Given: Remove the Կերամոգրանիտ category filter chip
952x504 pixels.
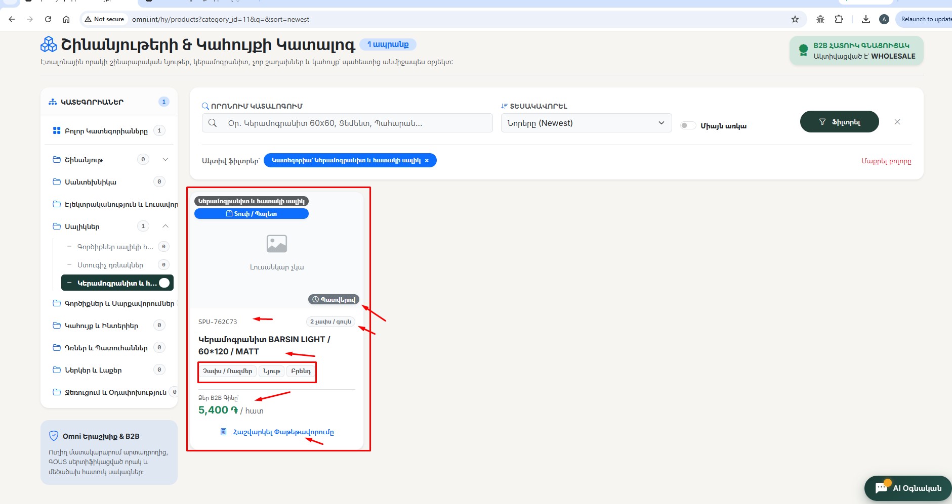Looking at the screenshot, I should 427,160.
